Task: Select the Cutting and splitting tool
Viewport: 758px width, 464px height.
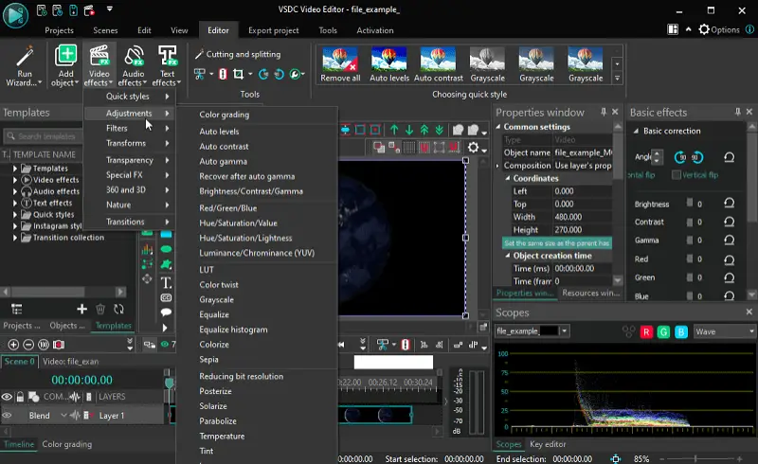Action: coord(238,54)
